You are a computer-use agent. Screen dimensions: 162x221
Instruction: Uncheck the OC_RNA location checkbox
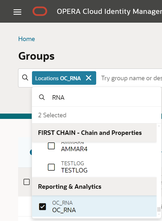pos(43,206)
